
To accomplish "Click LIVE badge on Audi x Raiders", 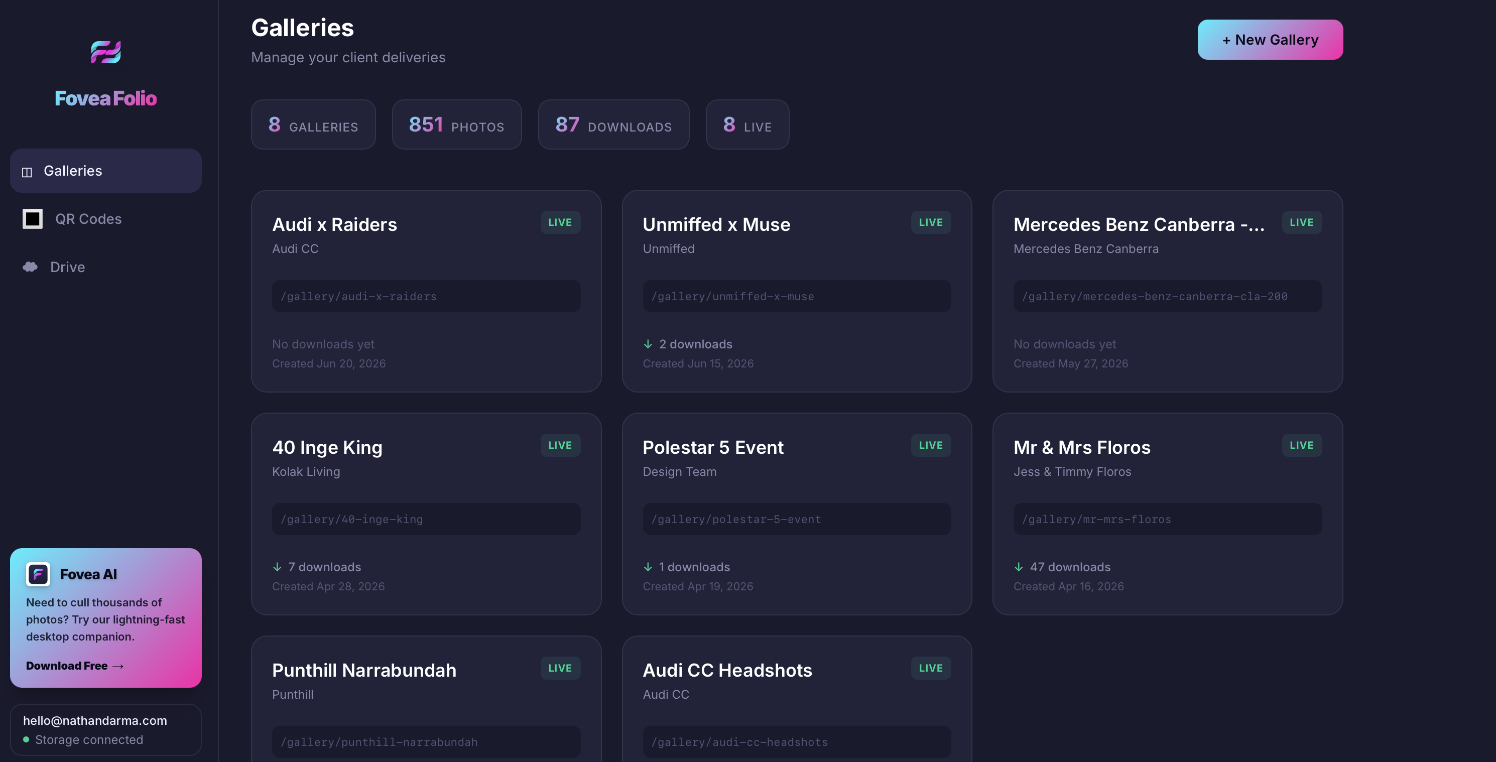I will [x=560, y=222].
